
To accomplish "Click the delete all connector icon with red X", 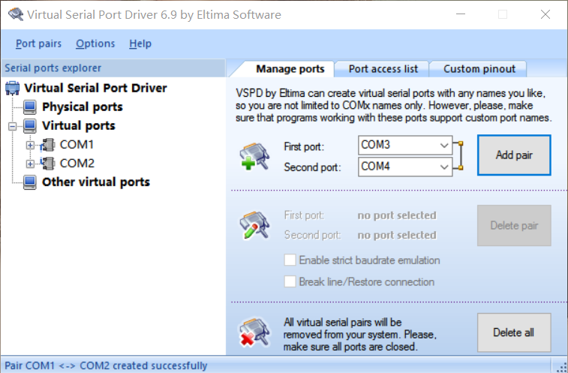I will click(254, 332).
